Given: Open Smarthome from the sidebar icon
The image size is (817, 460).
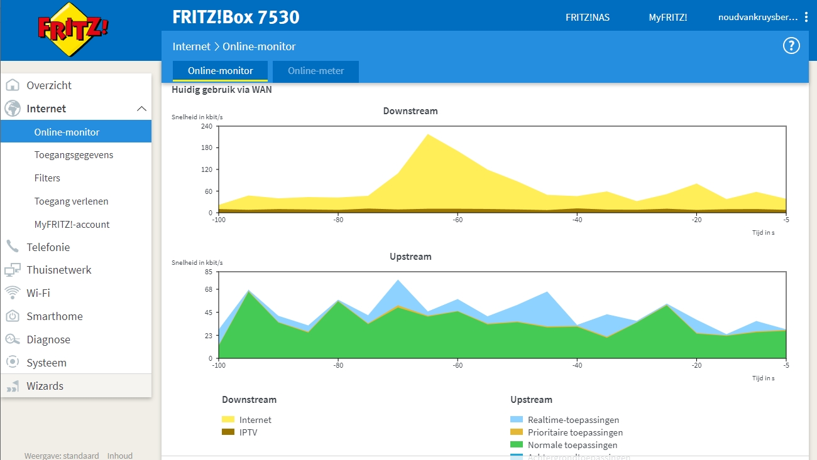Looking at the screenshot, I should pos(13,316).
